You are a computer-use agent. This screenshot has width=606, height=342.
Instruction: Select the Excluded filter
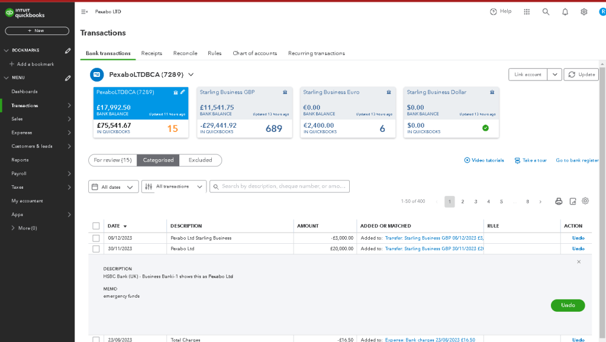(200, 160)
